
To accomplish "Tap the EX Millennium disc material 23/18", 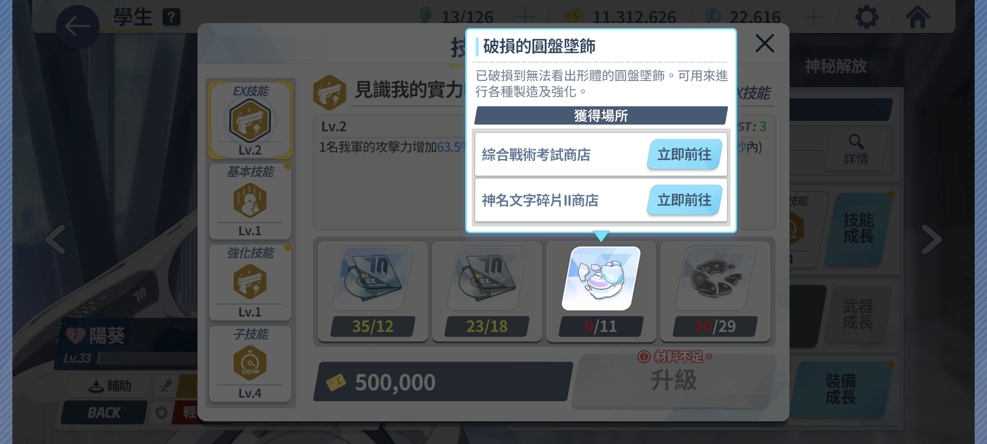I will (x=487, y=291).
